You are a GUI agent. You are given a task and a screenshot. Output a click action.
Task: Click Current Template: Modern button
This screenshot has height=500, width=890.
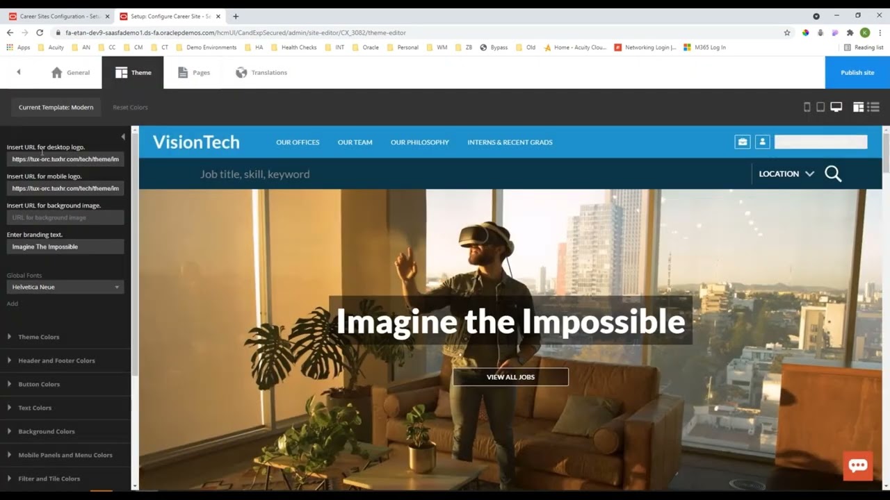click(56, 107)
